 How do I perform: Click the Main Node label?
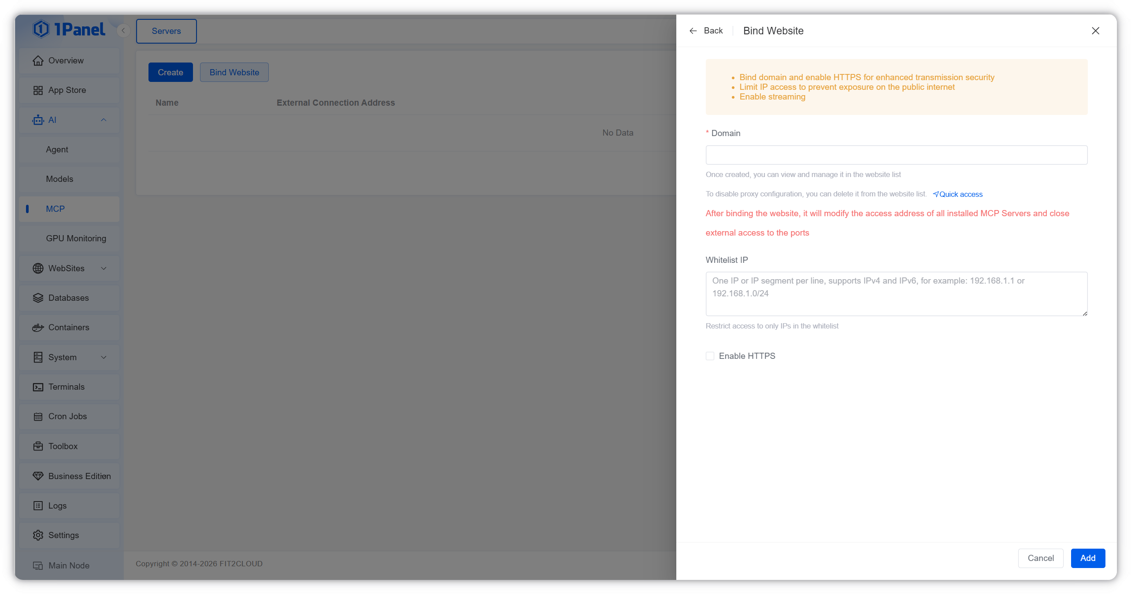[69, 565]
